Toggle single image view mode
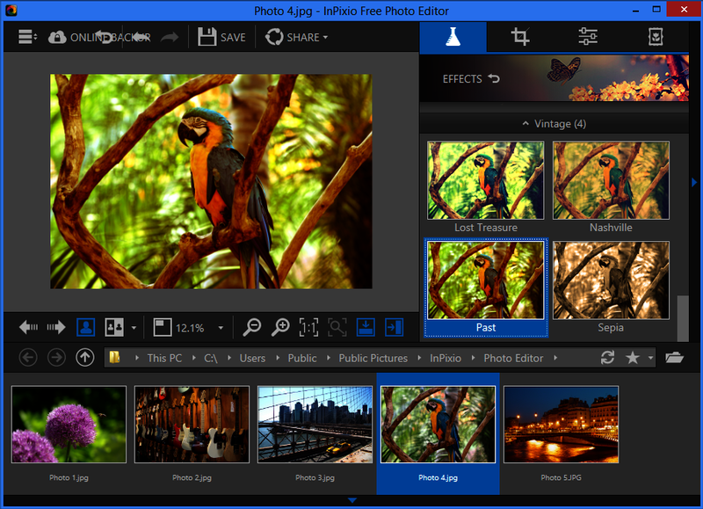The height and width of the screenshot is (509, 703). pyautogui.click(x=85, y=327)
